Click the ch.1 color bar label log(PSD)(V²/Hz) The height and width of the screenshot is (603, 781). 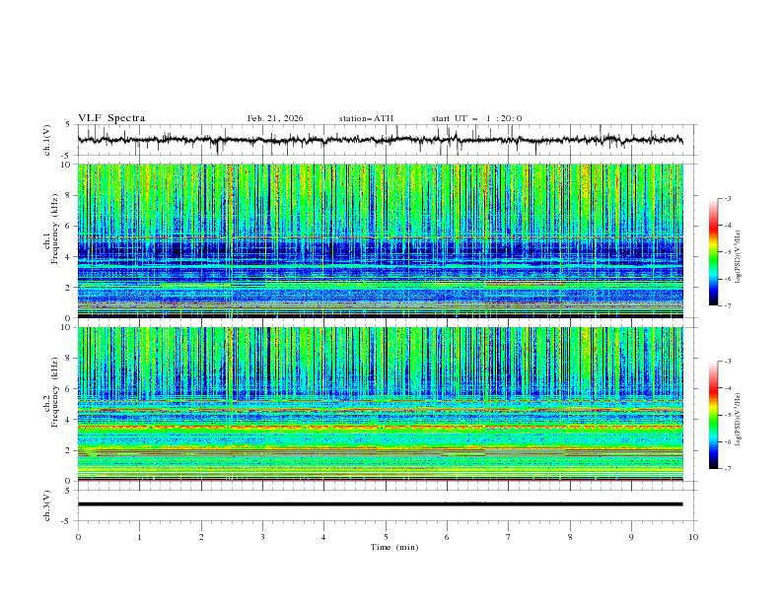point(738,257)
